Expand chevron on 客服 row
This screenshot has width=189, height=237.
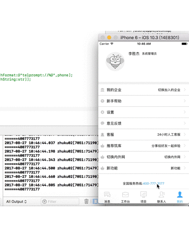(x=185, y=135)
